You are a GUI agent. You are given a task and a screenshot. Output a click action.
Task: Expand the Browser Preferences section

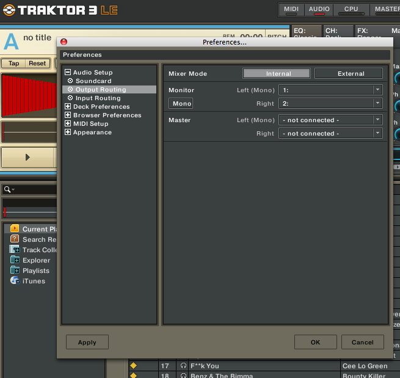click(x=68, y=115)
